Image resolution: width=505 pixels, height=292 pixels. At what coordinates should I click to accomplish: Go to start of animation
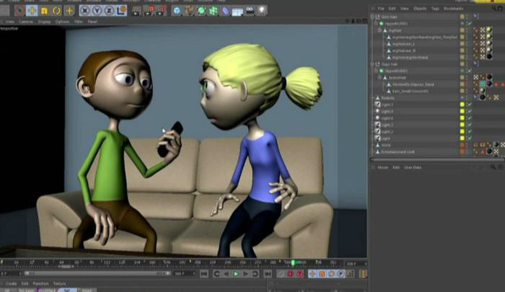coord(204,274)
